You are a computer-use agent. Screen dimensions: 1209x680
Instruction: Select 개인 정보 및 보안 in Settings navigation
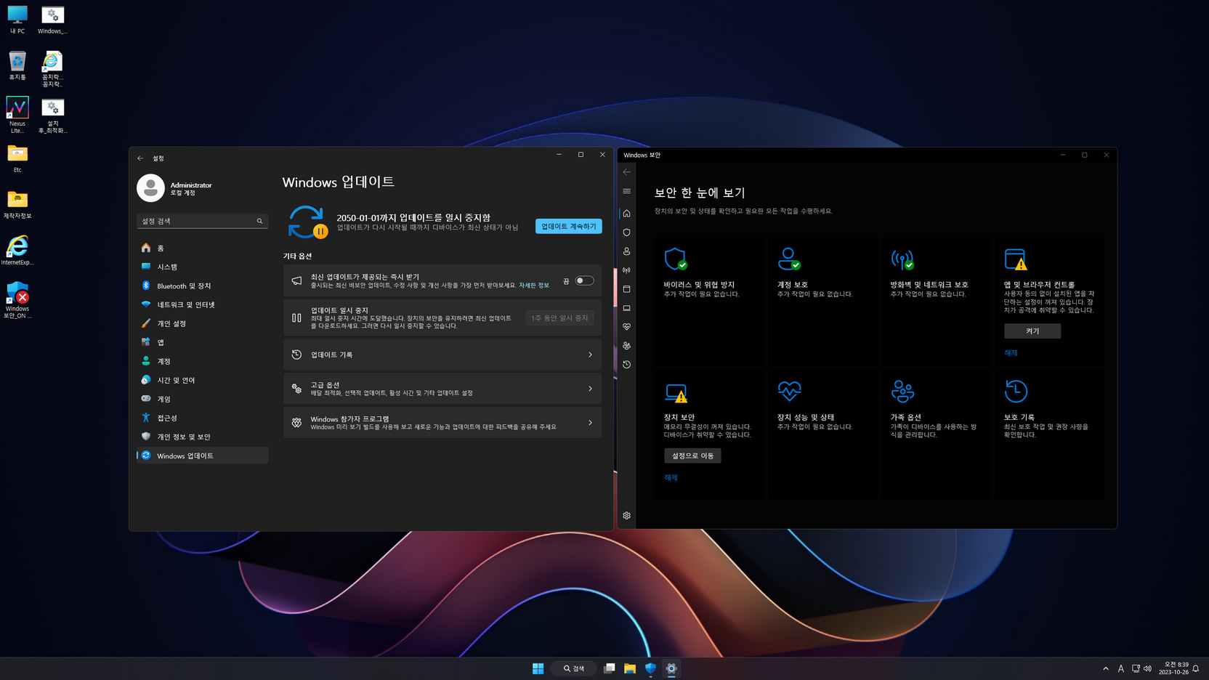tap(202, 437)
